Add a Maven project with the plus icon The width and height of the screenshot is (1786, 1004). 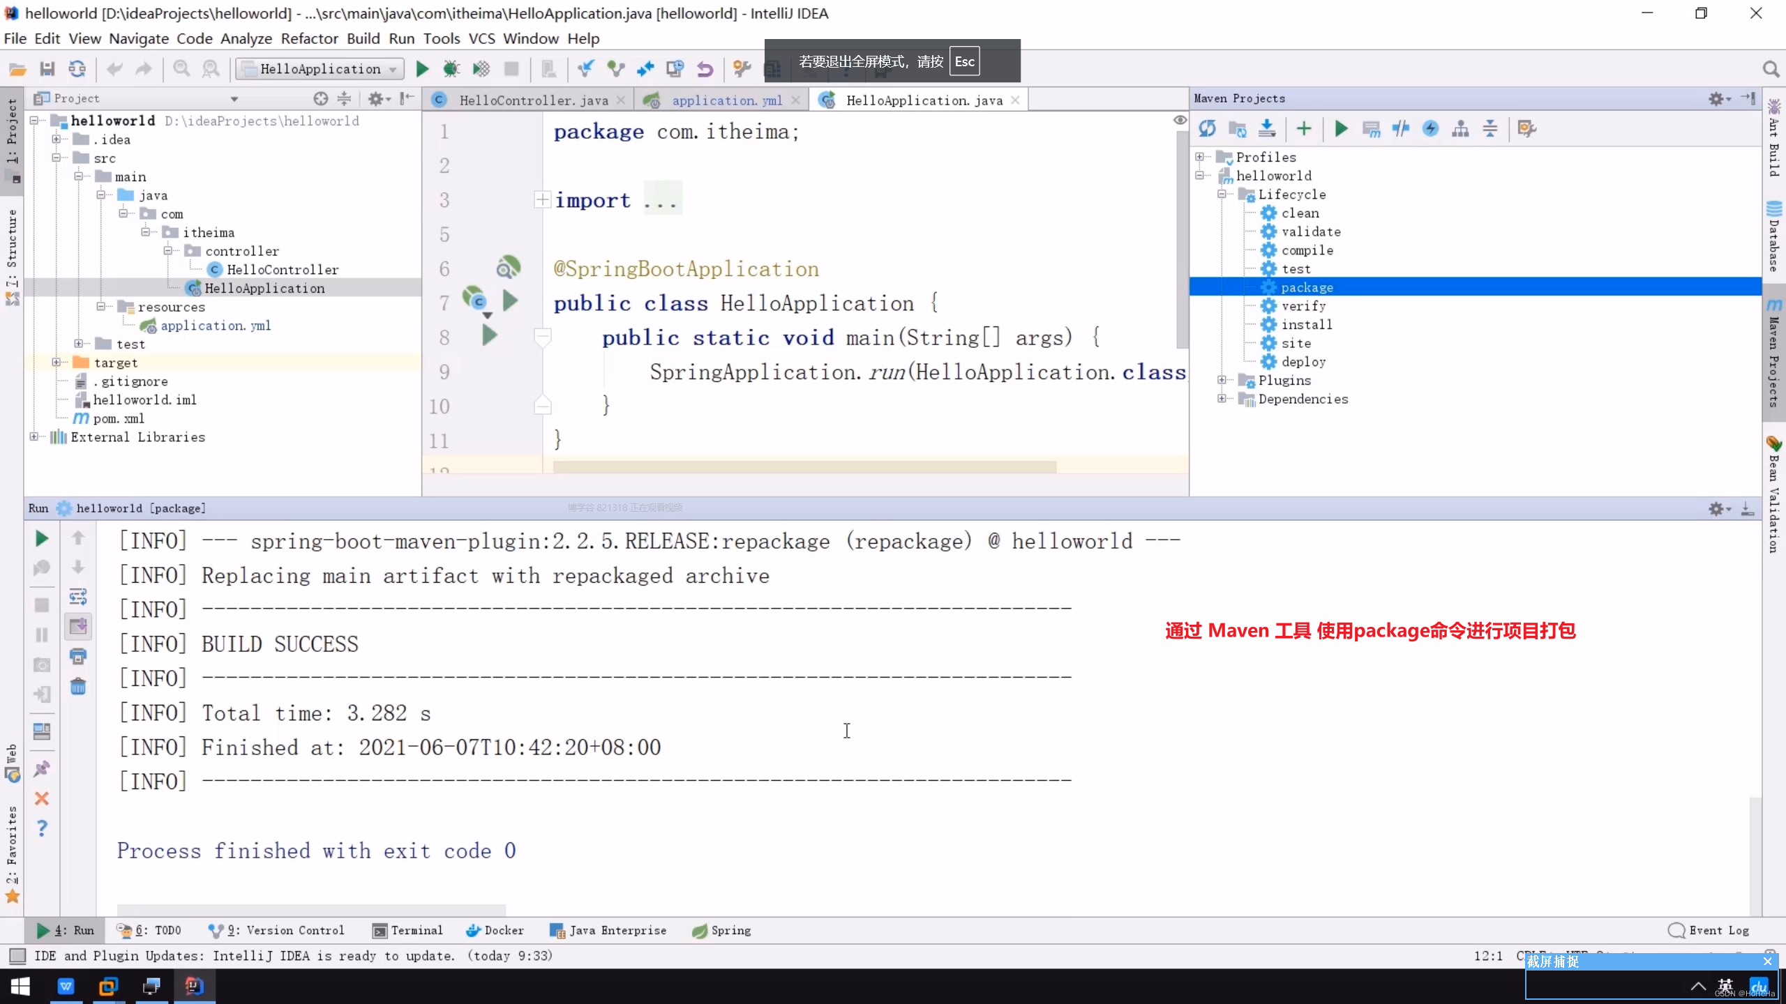click(1304, 128)
